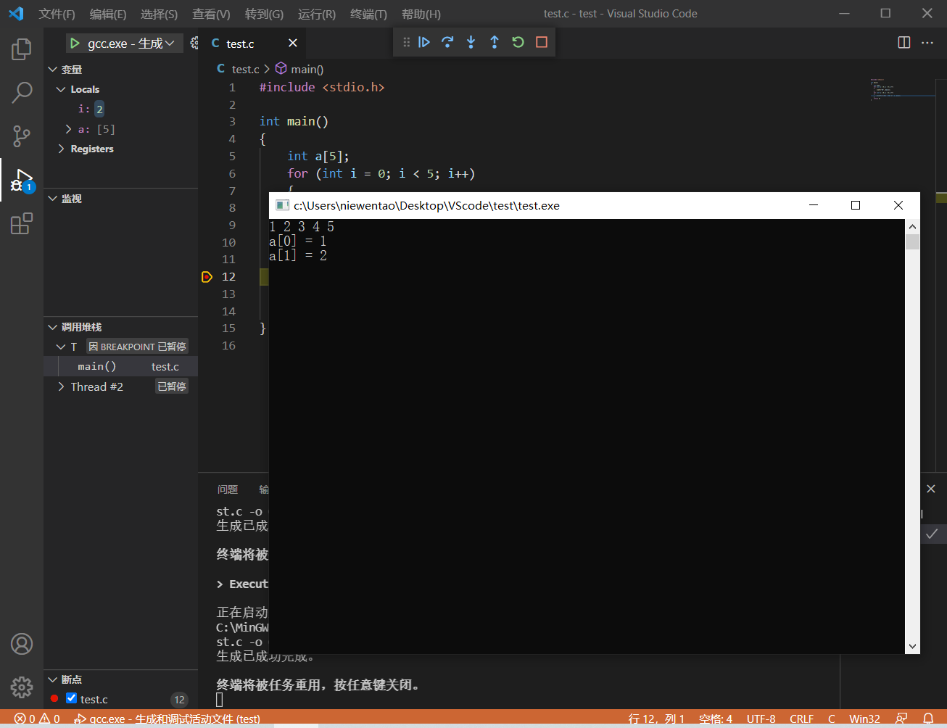The width and height of the screenshot is (947, 728).
Task: Open the Accounts icon in activity bar
Action: pyautogui.click(x=22, y=644)
